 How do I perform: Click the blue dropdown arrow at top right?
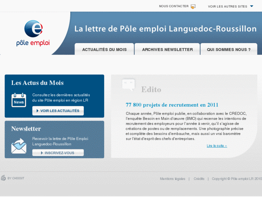click(x=252, y=6)
